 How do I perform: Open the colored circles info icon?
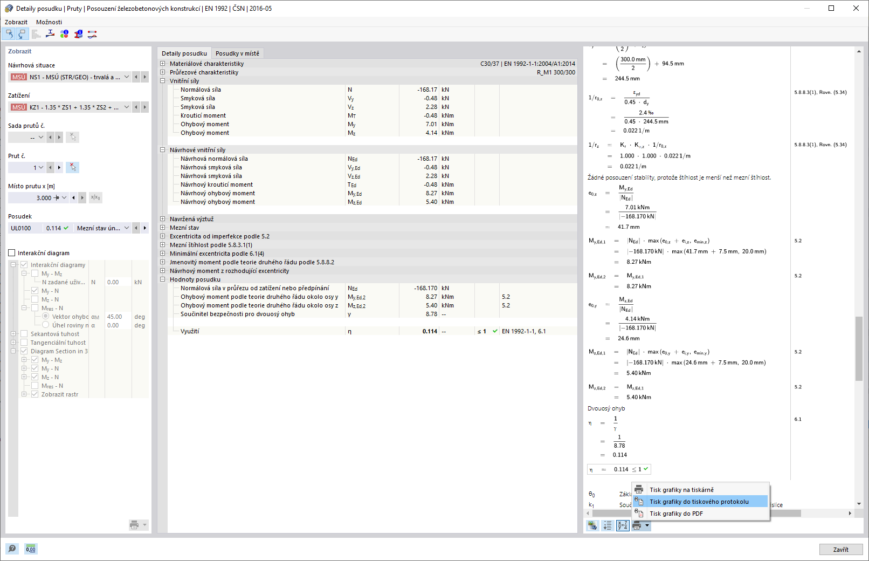point(64,34)
